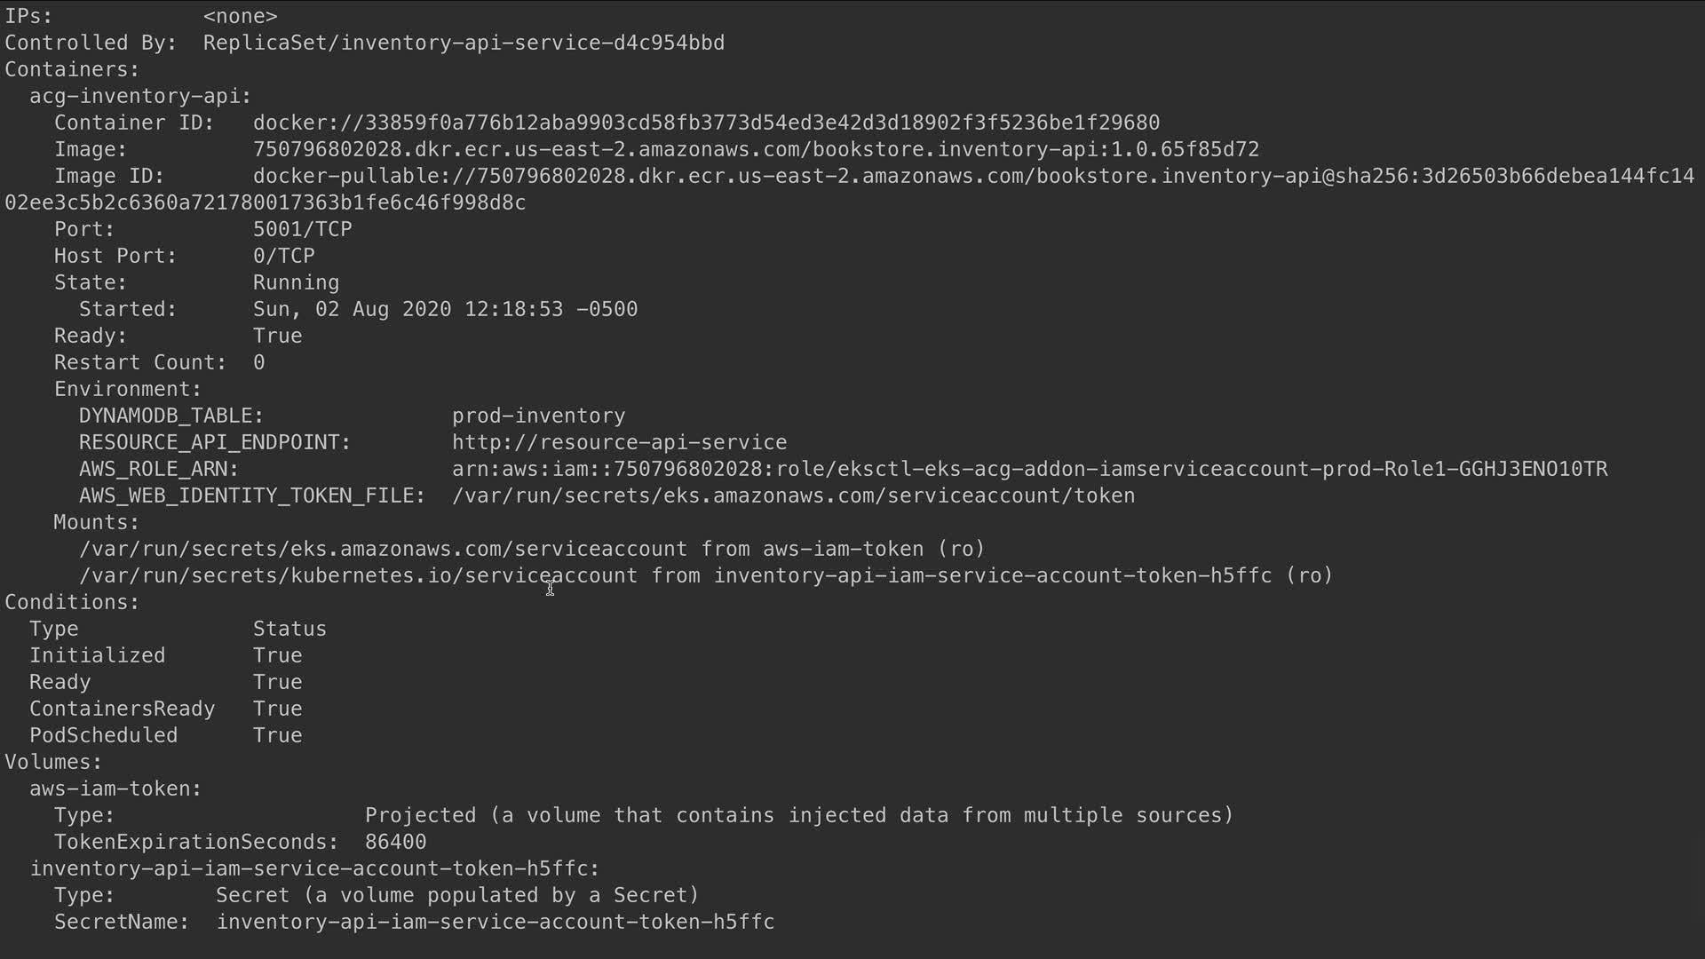Click the Restart Count value 0
Viewport: 1705px width, 959px height.
[x=258, y=362]
